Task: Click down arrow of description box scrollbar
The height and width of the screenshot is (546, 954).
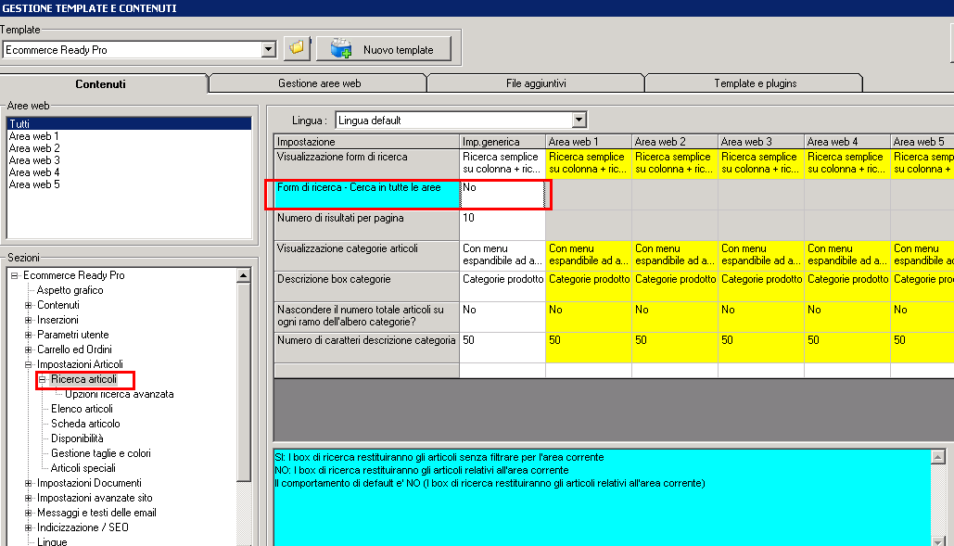Action: (938, 540)
